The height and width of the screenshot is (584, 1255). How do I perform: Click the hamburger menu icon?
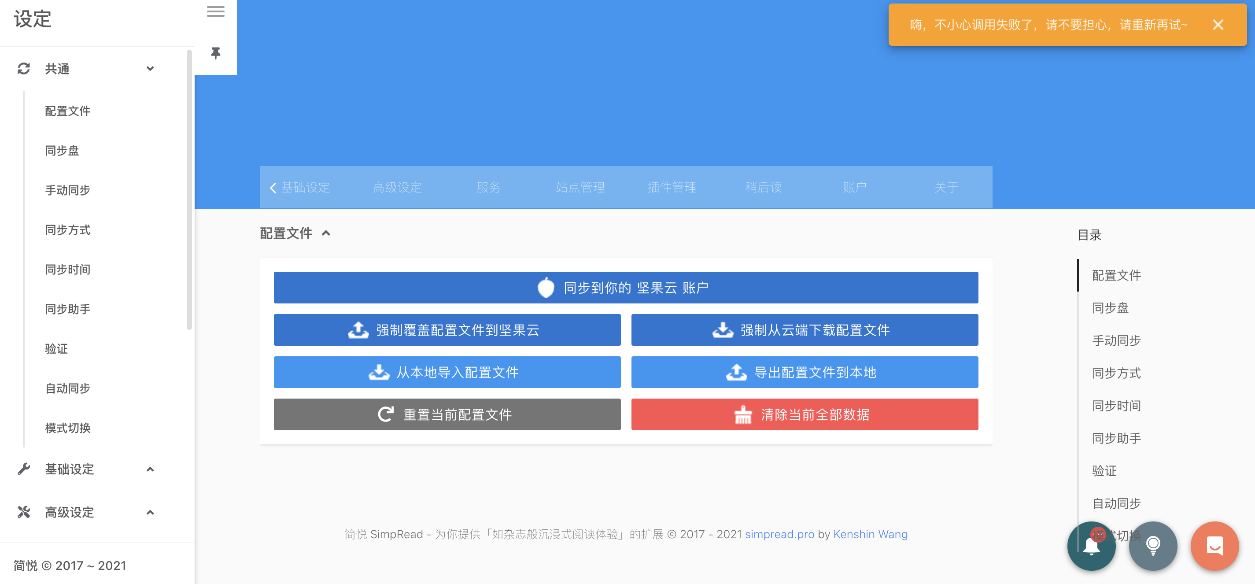(x=215, y=12)
